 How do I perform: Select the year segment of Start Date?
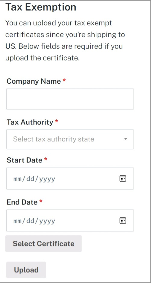47,179
